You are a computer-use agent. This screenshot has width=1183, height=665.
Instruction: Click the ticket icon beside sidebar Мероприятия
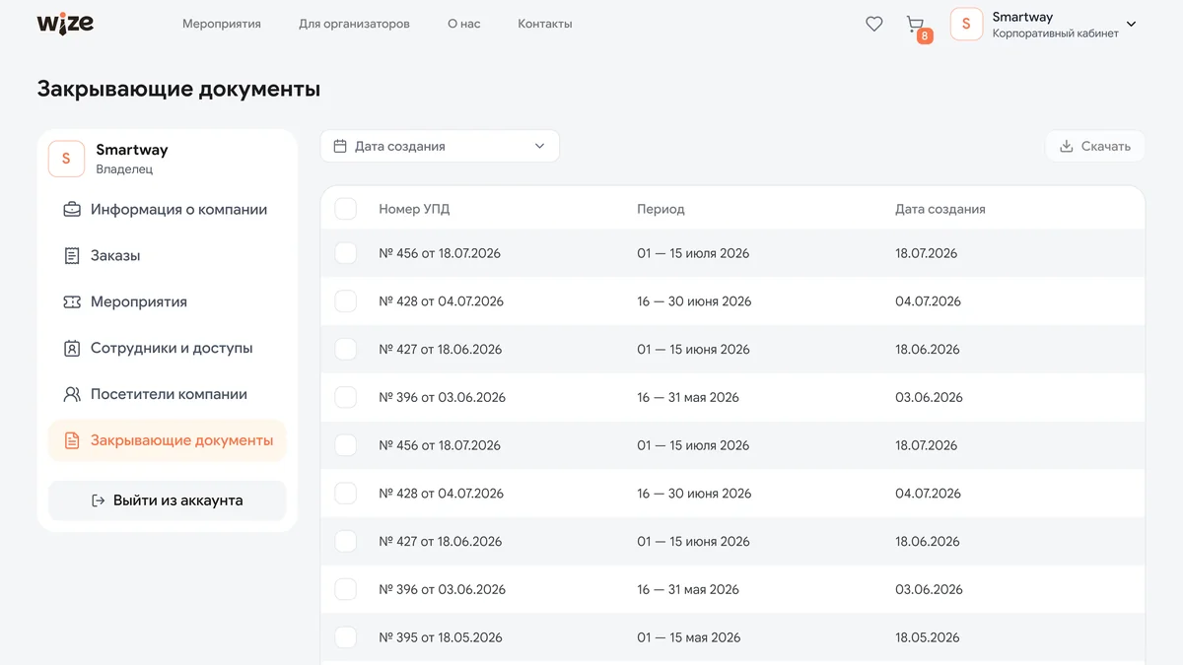pyautogui.click(x=72, y=301)
